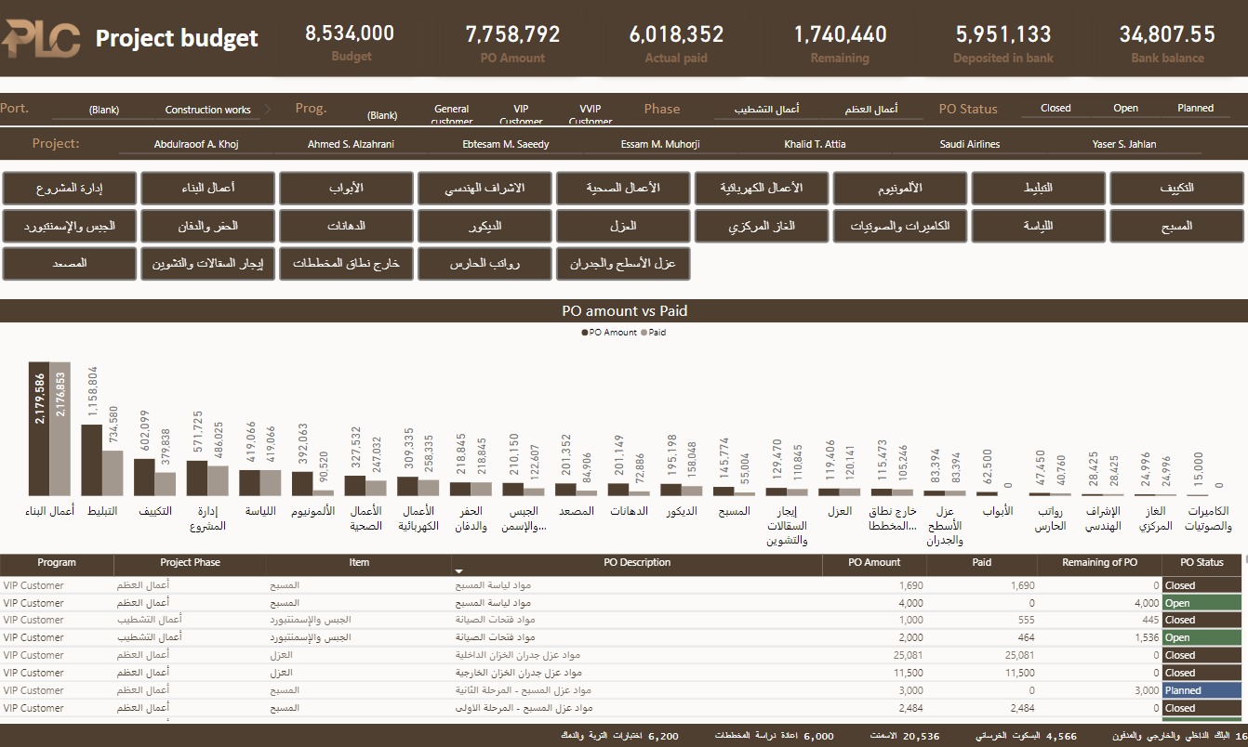This screenshot has height=747, width=1248.
Task: Click the Deposited in bank 5,951,133 card
Action: (1003, 44)
